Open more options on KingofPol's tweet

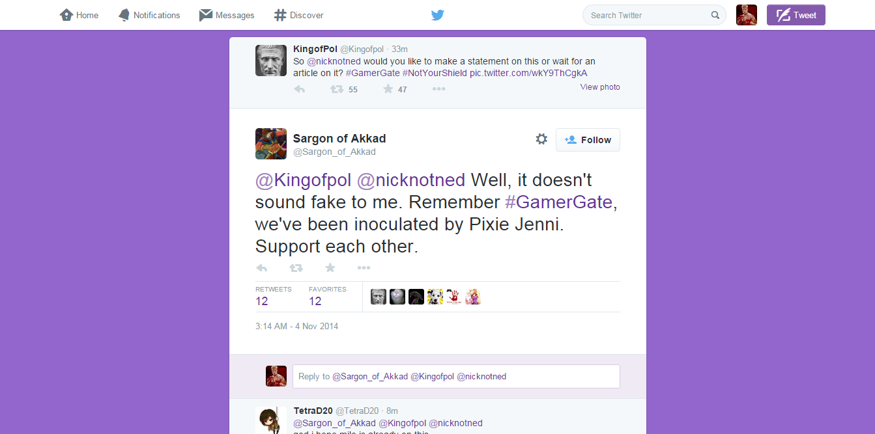[x=438, y=89]
